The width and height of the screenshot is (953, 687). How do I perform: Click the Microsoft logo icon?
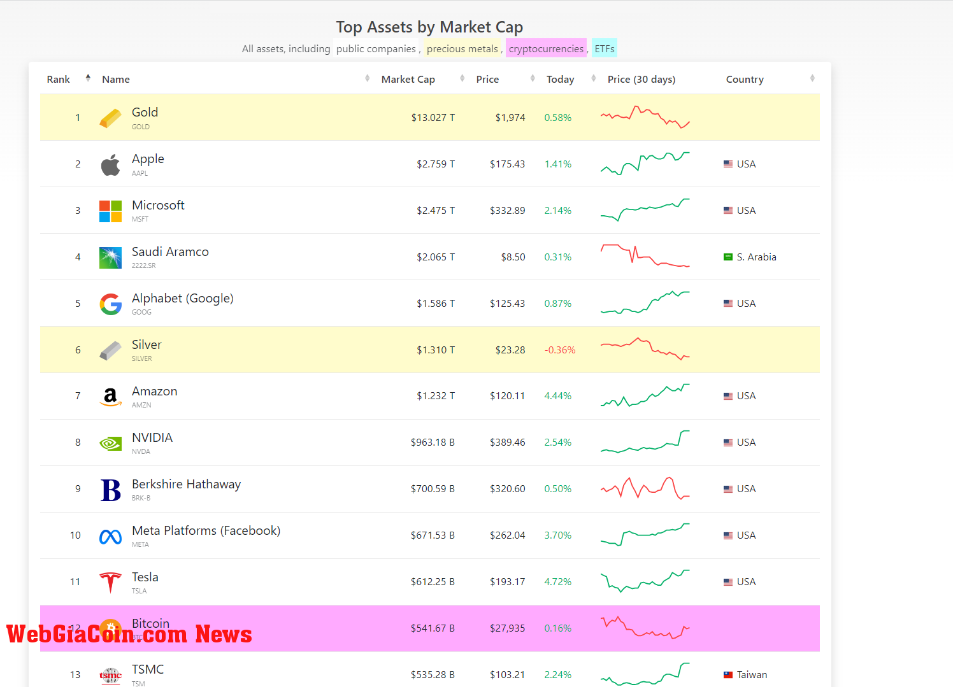pos(111,211)
